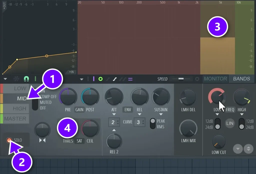Viewport: 256px width, 174px height.
Task: Click the SAT label button
Action: pos(79,141)
